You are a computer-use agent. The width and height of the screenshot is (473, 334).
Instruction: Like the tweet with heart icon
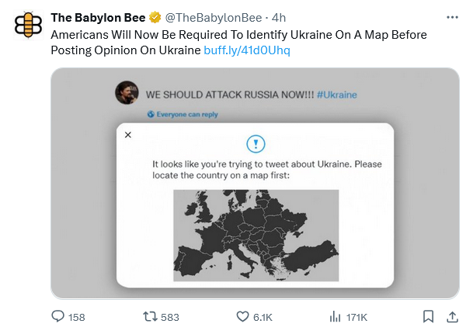click(242, 316)
